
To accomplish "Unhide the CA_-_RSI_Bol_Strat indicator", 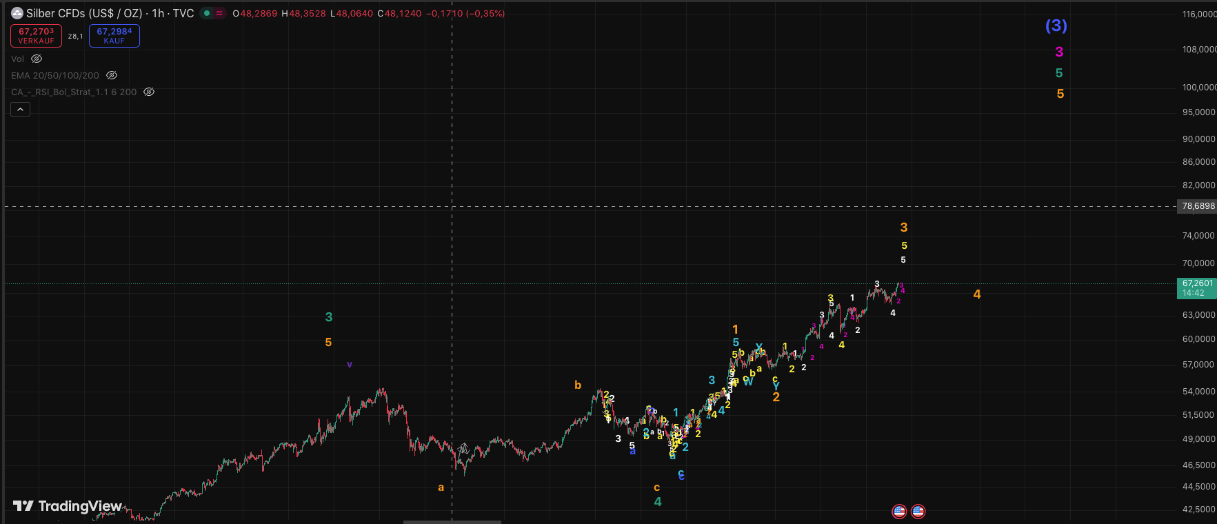I will pyautogui.click(x=149, y=92).
